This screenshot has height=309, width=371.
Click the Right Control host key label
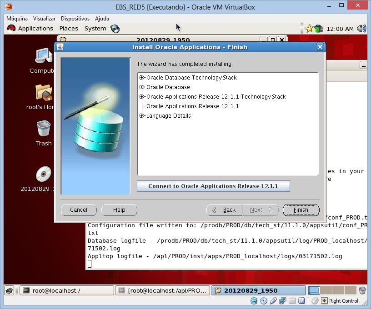click(x=344, y=301)
